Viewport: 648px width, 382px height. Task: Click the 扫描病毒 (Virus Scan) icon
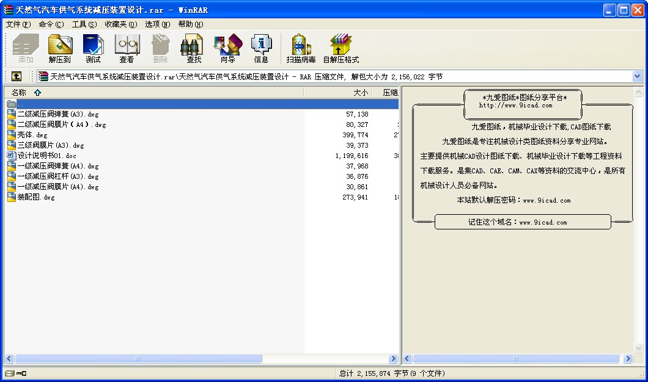point(301,49)
